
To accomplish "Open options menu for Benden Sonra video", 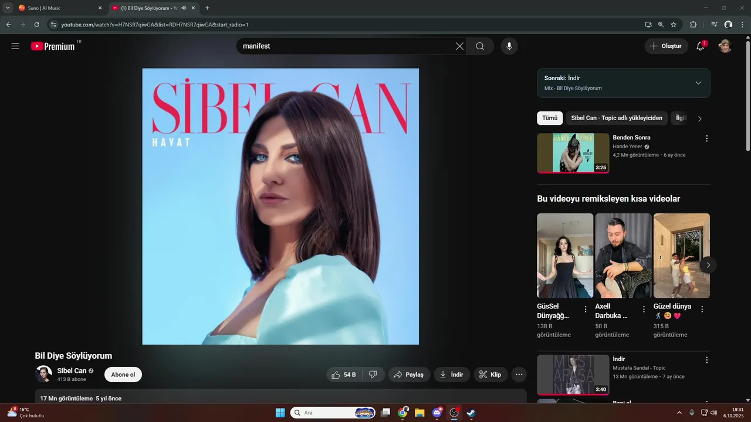I will click(706, 138).
